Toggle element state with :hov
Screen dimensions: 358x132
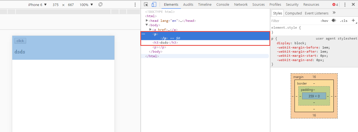tap(324, 21)
